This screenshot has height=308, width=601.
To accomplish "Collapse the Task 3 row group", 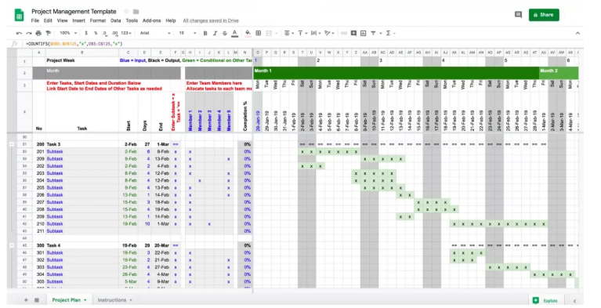I will coord(12,144).
